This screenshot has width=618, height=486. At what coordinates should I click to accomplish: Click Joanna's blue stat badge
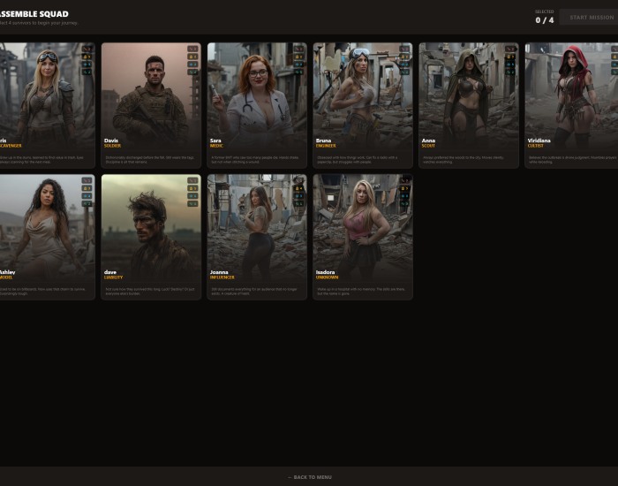[298, 195]
